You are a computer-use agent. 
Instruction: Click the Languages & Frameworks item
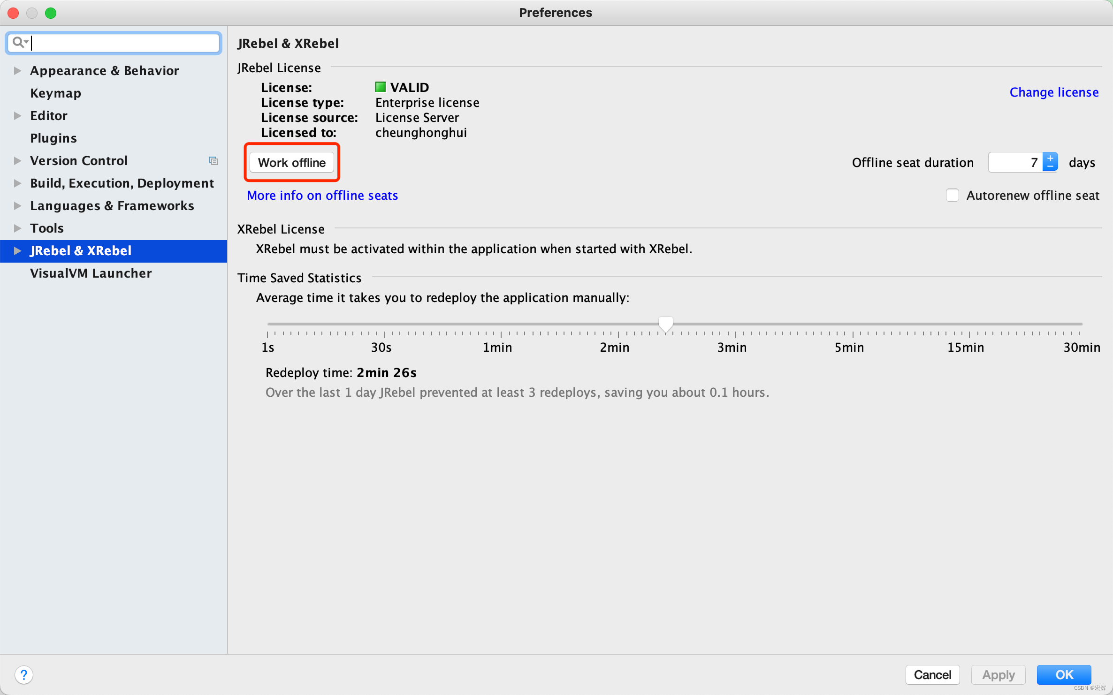click(x=112, y=206)
